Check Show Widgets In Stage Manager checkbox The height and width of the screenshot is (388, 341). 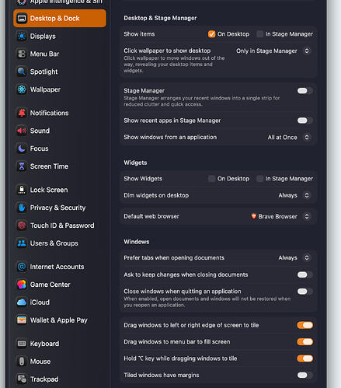pyautogui.click(x=259, y=179)
